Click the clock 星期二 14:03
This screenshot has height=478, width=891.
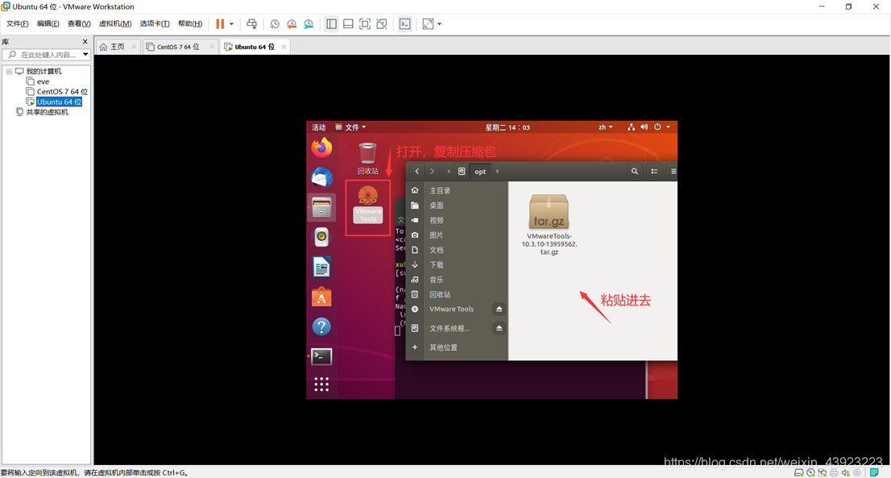(x=508, y=127)
